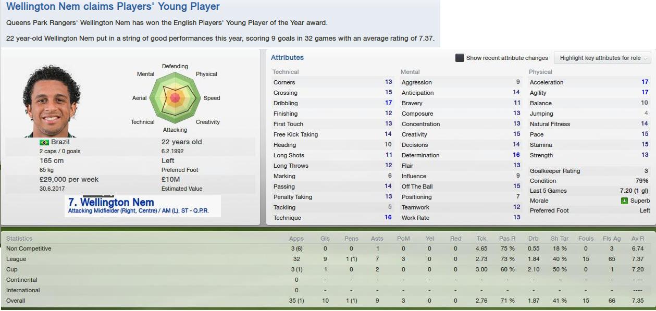Image resolution: width=656 pixels, height=311 pixels.
Task: Tick the Show recent attribute changes checkbox
Action: coord(460,58)
